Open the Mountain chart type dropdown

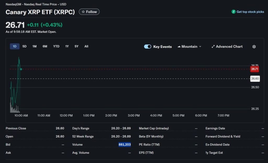[189, 46]
